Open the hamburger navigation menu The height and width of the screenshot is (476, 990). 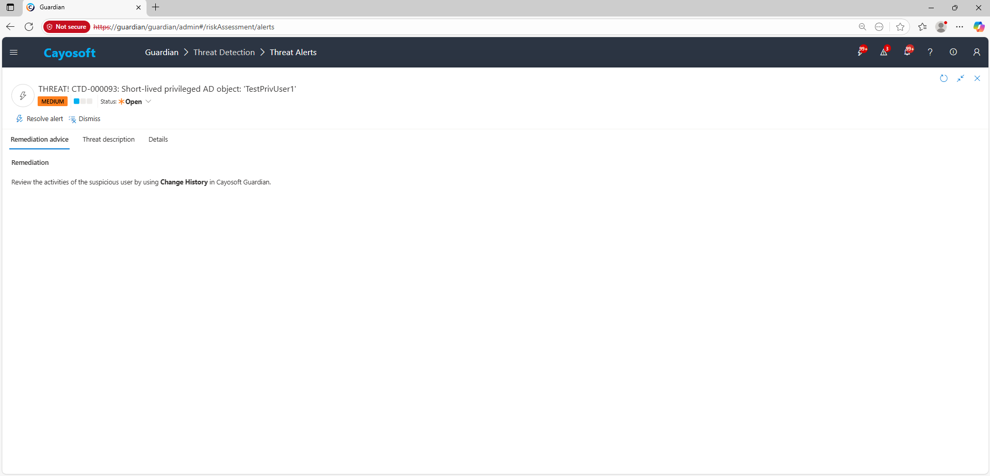point(14,52)
